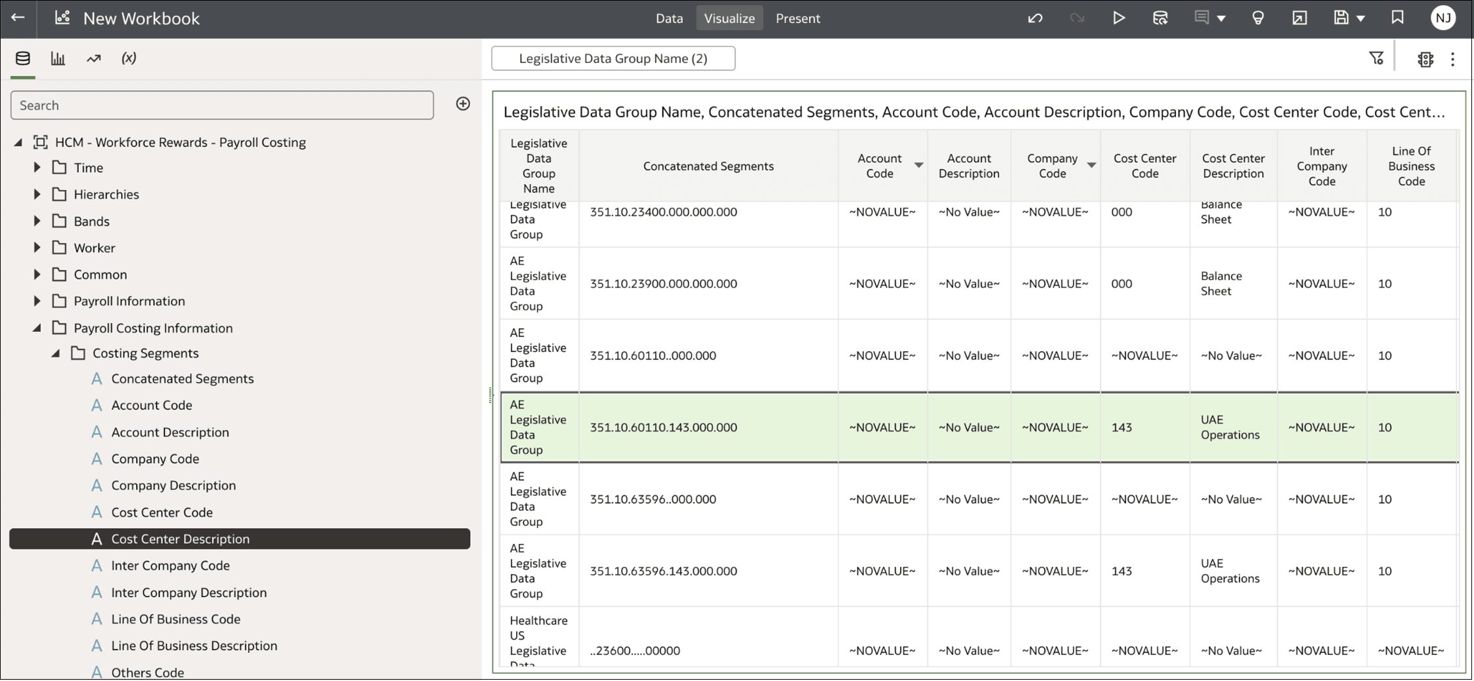
Task: Click the filter bar funnel icon
Action: (1376, 58)
